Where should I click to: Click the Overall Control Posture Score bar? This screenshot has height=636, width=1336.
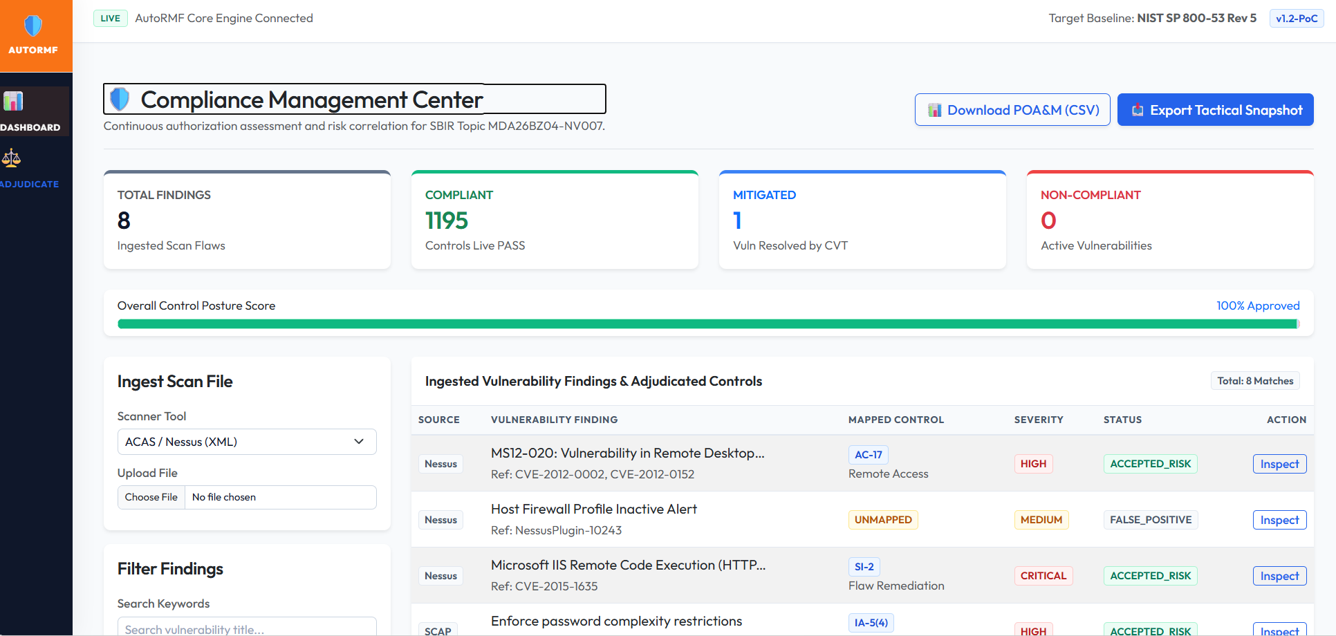coord(709,324)
